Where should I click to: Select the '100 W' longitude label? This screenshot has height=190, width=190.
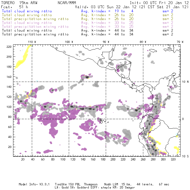tap(69, 42)
